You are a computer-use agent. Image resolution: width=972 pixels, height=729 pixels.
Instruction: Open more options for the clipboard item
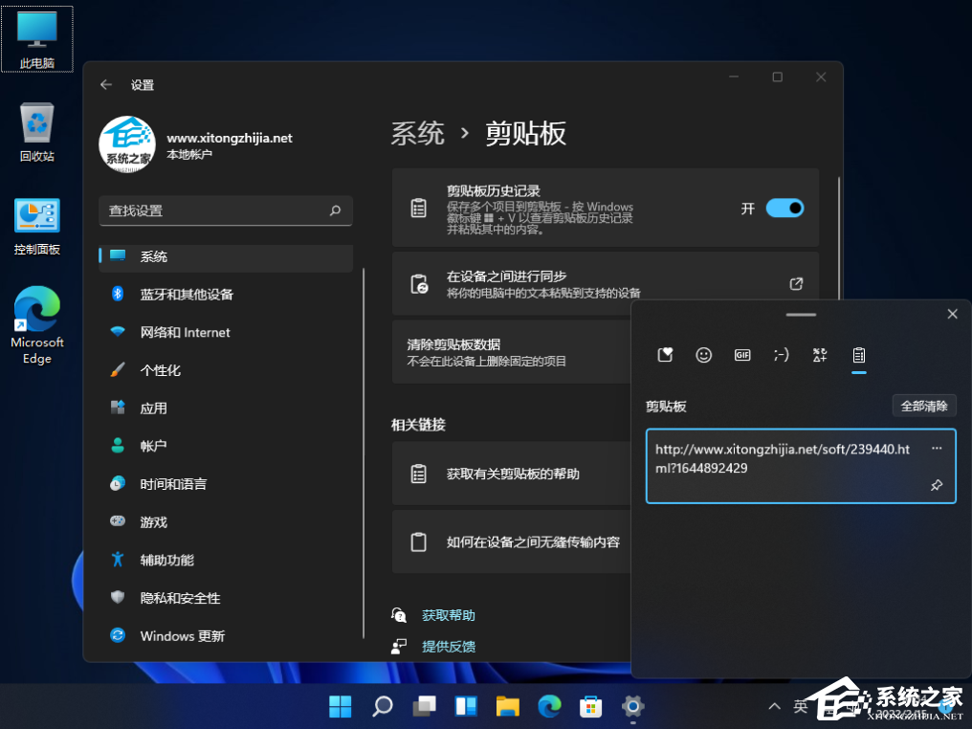tap(937, 448)
